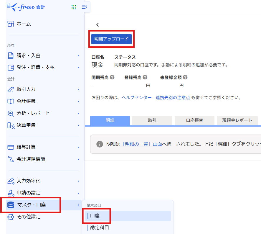Open the colorful app grid launcher icon
261x234 pixels.
point(74,7)
